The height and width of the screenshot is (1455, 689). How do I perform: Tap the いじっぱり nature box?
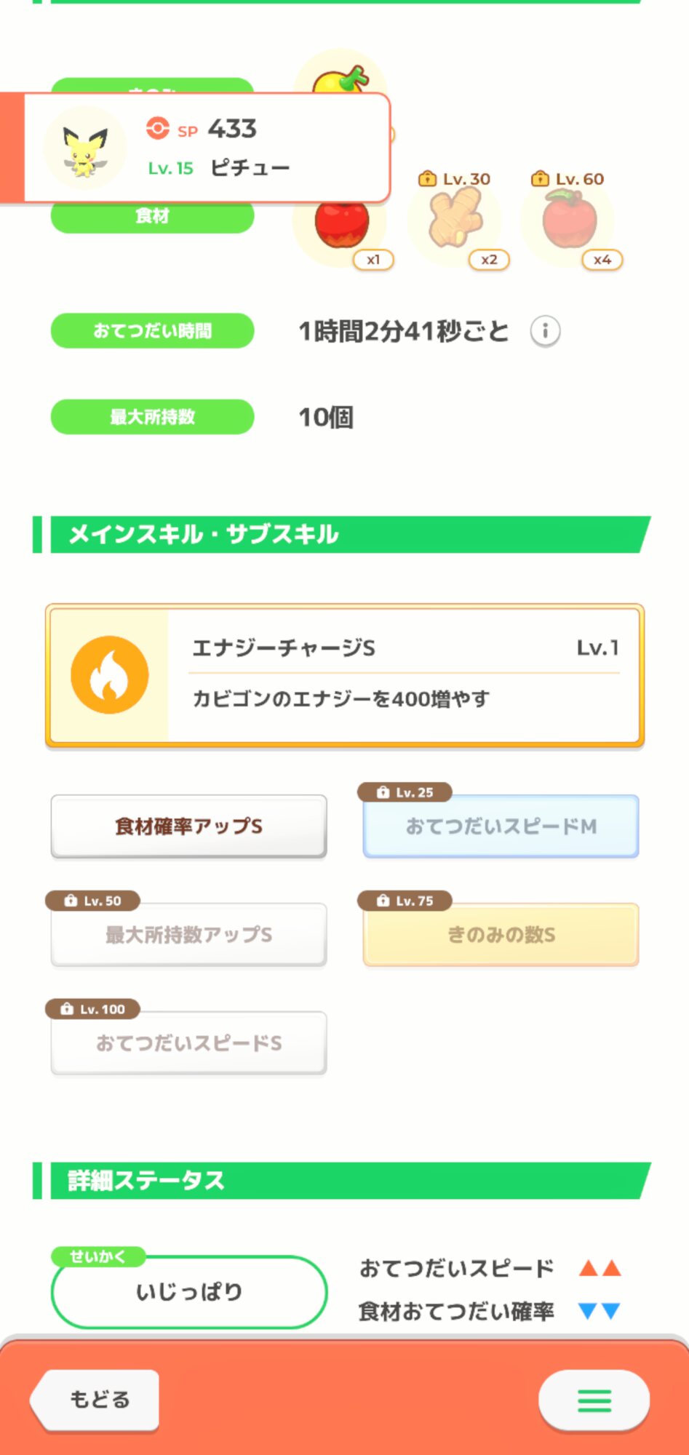[188, 1292]
